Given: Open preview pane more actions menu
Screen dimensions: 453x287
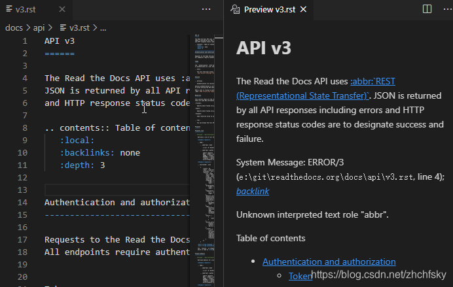Looking at the screenshot, I should (447, 10).
